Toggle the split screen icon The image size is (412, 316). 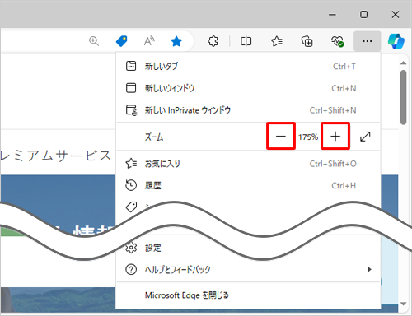[x=246, y=41]
